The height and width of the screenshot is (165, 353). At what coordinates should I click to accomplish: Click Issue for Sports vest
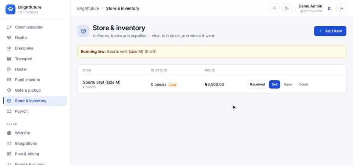288,85
